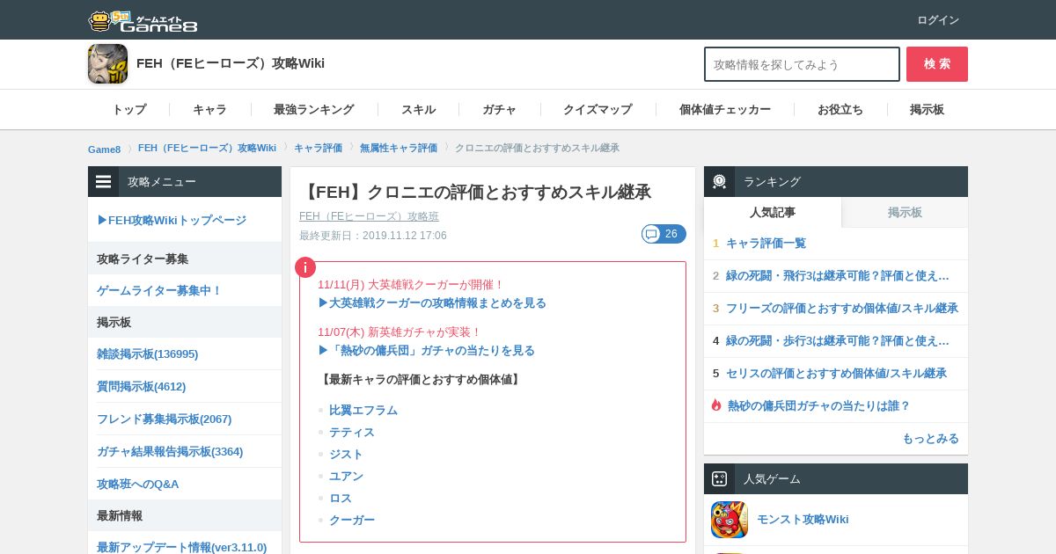
Task: Click the ranking medal icon
Action: pos(719,182)
